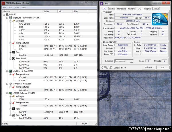Collapse the Gigabyte Technology node
The image size is (172, 132).
[x=7, y=18]
